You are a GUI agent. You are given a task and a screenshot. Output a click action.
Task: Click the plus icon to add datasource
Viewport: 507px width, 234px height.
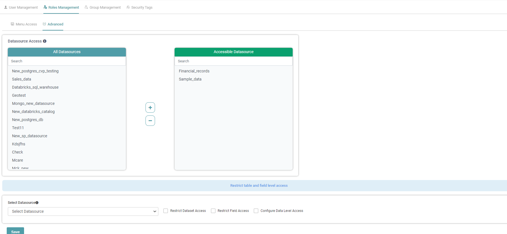tap(150, 108)
